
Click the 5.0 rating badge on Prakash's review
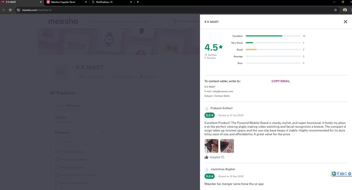tap(209, 115)
